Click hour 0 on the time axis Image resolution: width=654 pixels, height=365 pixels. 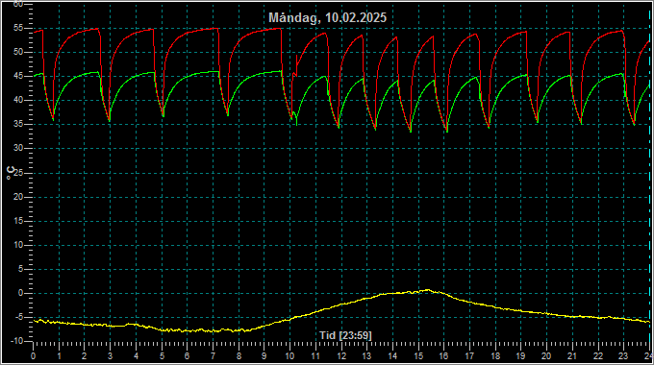click(x=34, y=356)
